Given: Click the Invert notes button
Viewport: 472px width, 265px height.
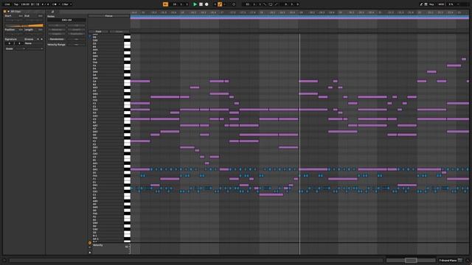Looking at the screenshot, I should coord(76,29).
